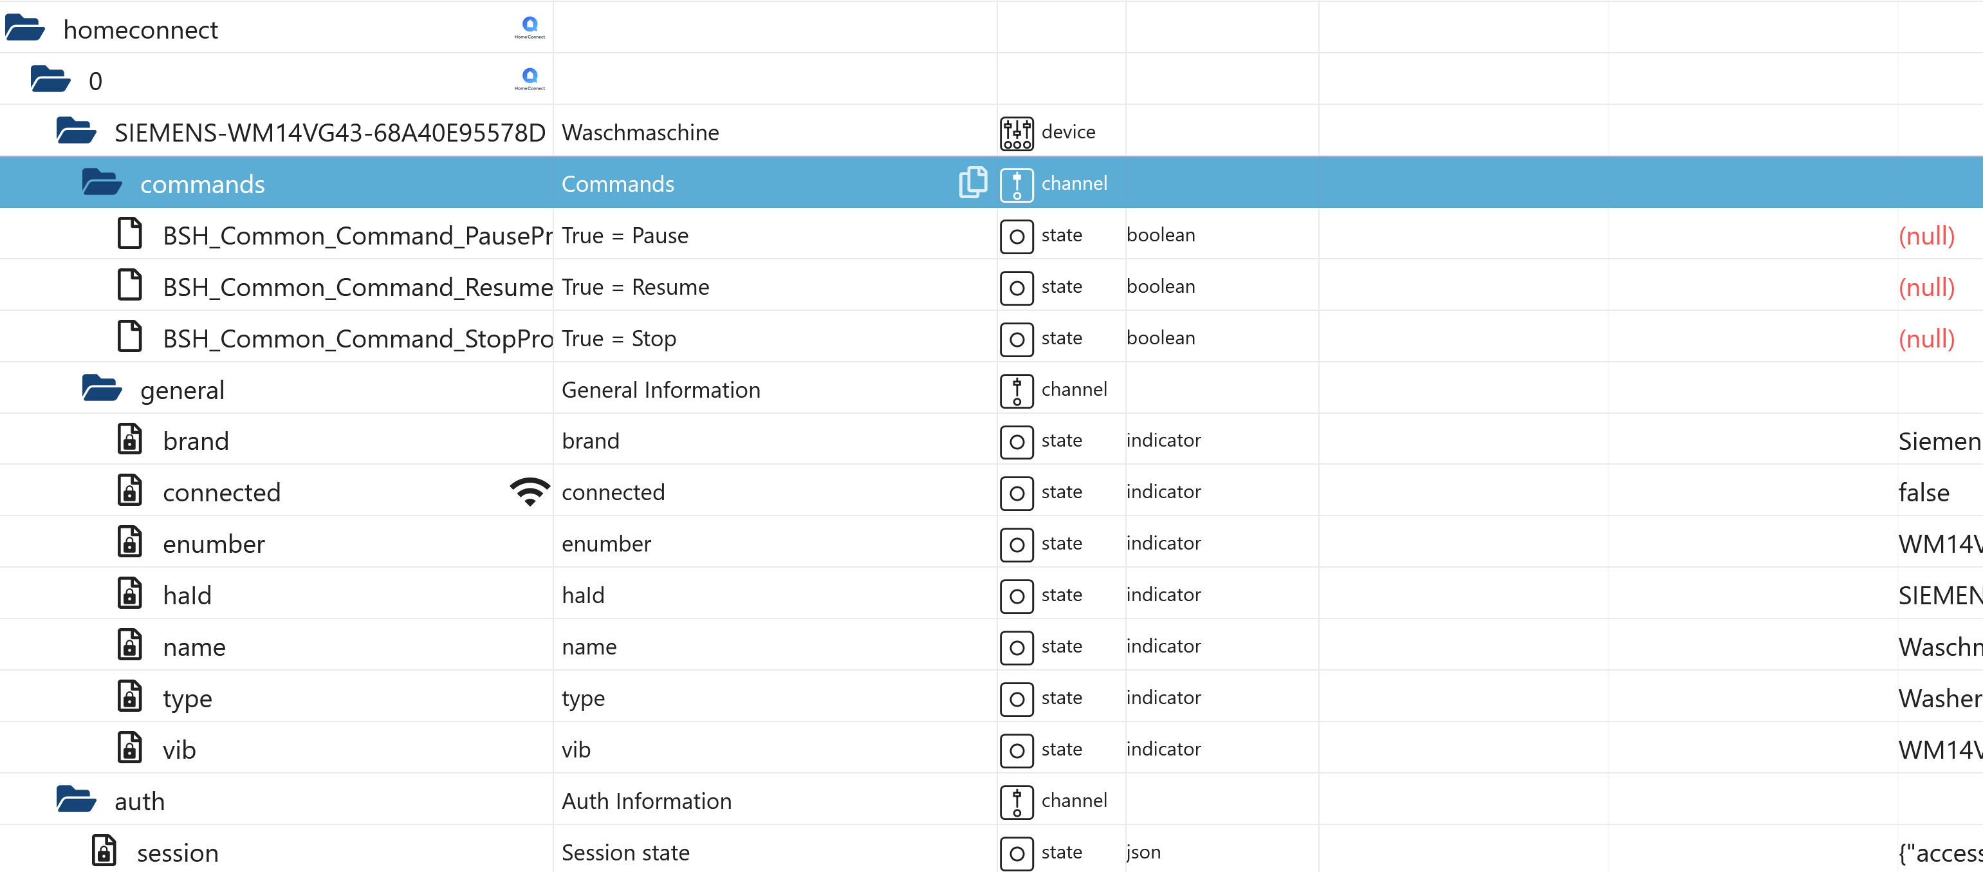Select the enumber tree item

pos(213,544)
